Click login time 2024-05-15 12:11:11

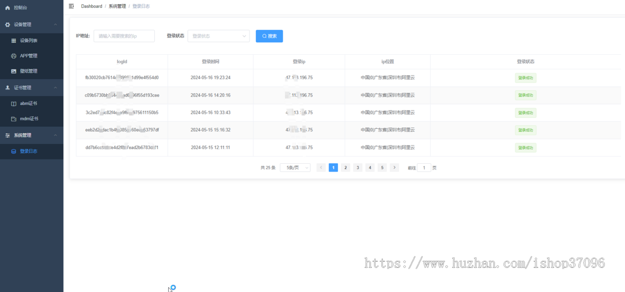(x=210, y=148)
